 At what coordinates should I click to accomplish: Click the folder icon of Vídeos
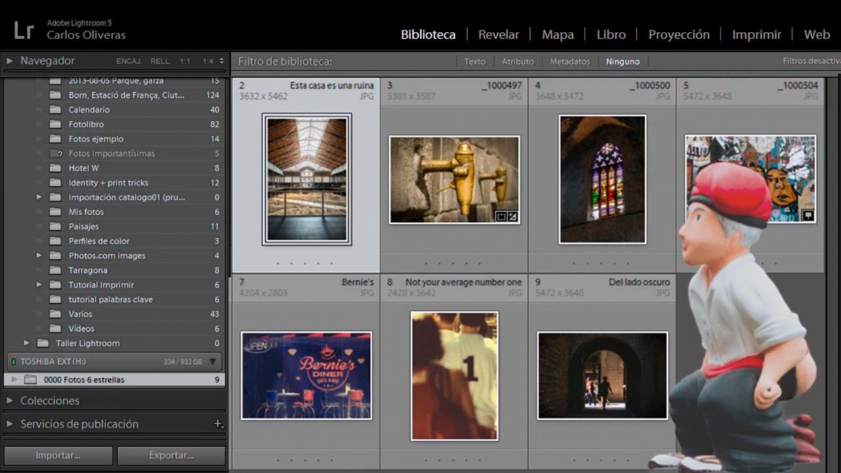click(57, 328)
